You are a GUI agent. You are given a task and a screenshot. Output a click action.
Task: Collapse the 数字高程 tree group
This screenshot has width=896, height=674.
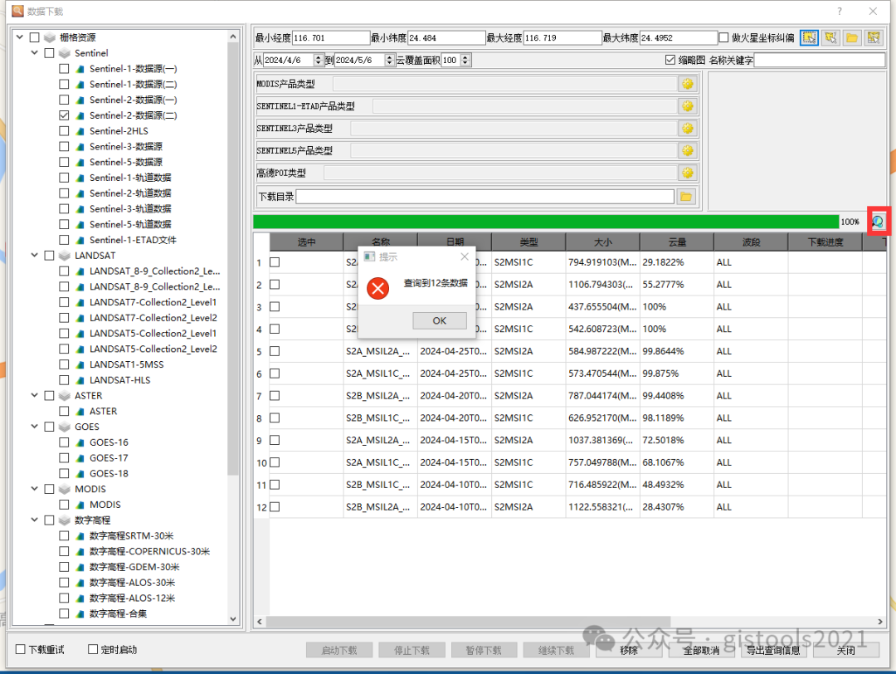pos(35,520)
